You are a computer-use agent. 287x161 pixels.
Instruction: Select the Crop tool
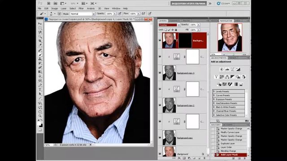[40, 41]
